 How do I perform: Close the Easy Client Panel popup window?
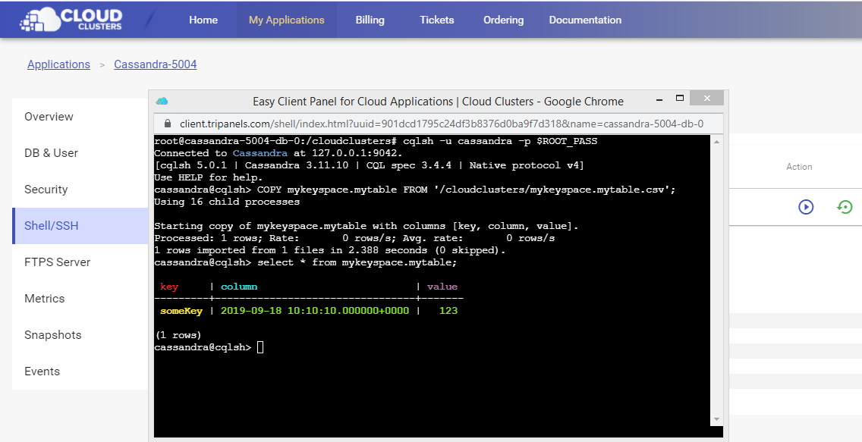707,99
